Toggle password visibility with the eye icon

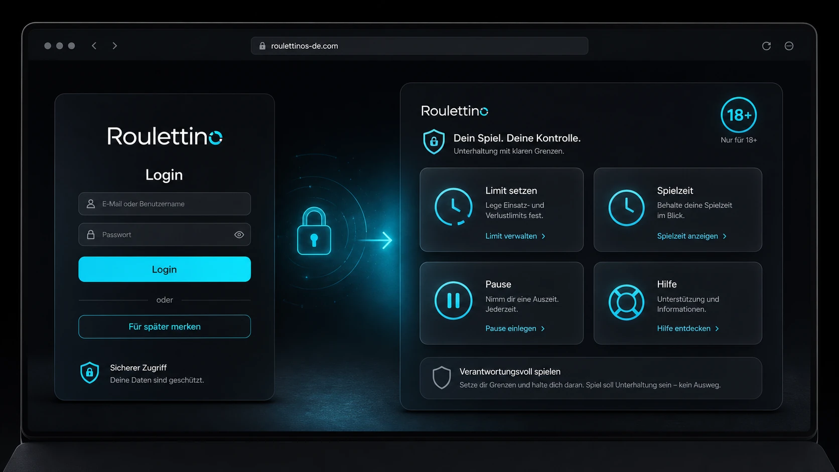tap(239, 235)
